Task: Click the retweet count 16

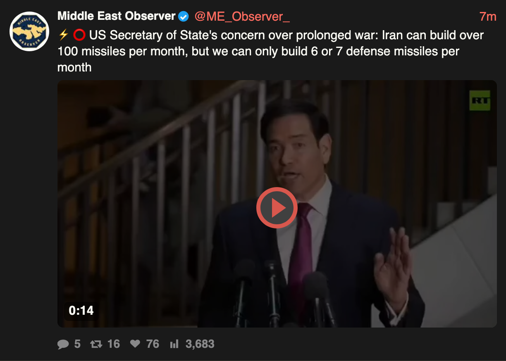Action: click(x=114, y=344)
